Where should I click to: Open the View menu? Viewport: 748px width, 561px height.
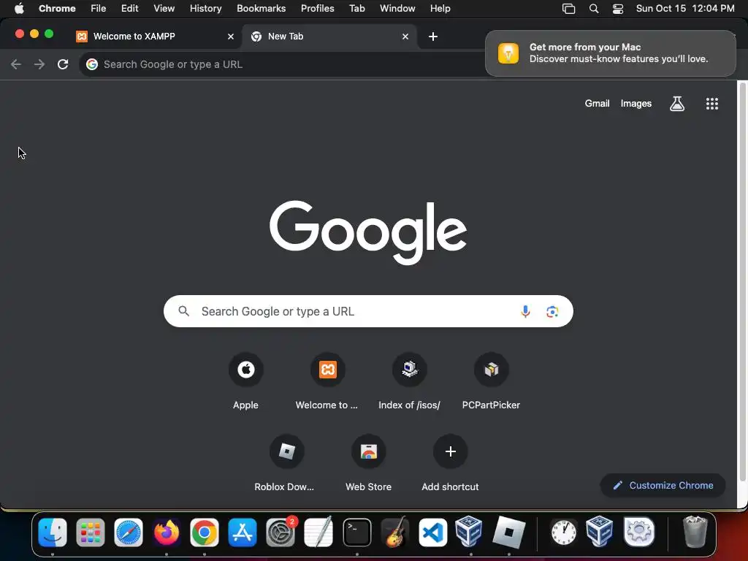(x=164, y=9)
